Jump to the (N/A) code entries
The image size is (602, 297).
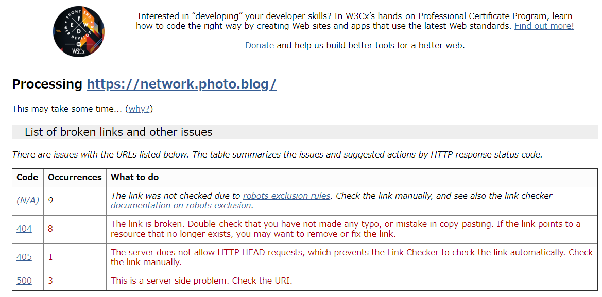[x=28, y=201]
